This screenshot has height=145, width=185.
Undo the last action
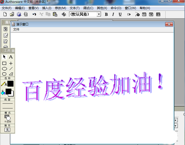(x=34, y=14)
